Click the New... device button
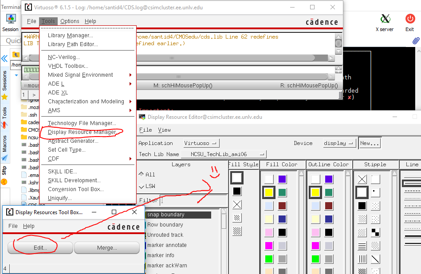 pyautogui.click(x=370, y=143)
